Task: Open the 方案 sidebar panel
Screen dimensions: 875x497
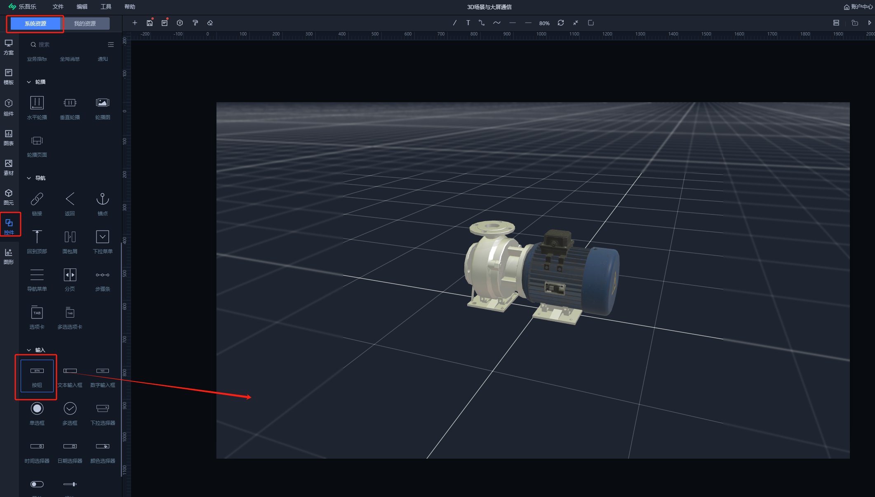Action: (9, 47)
